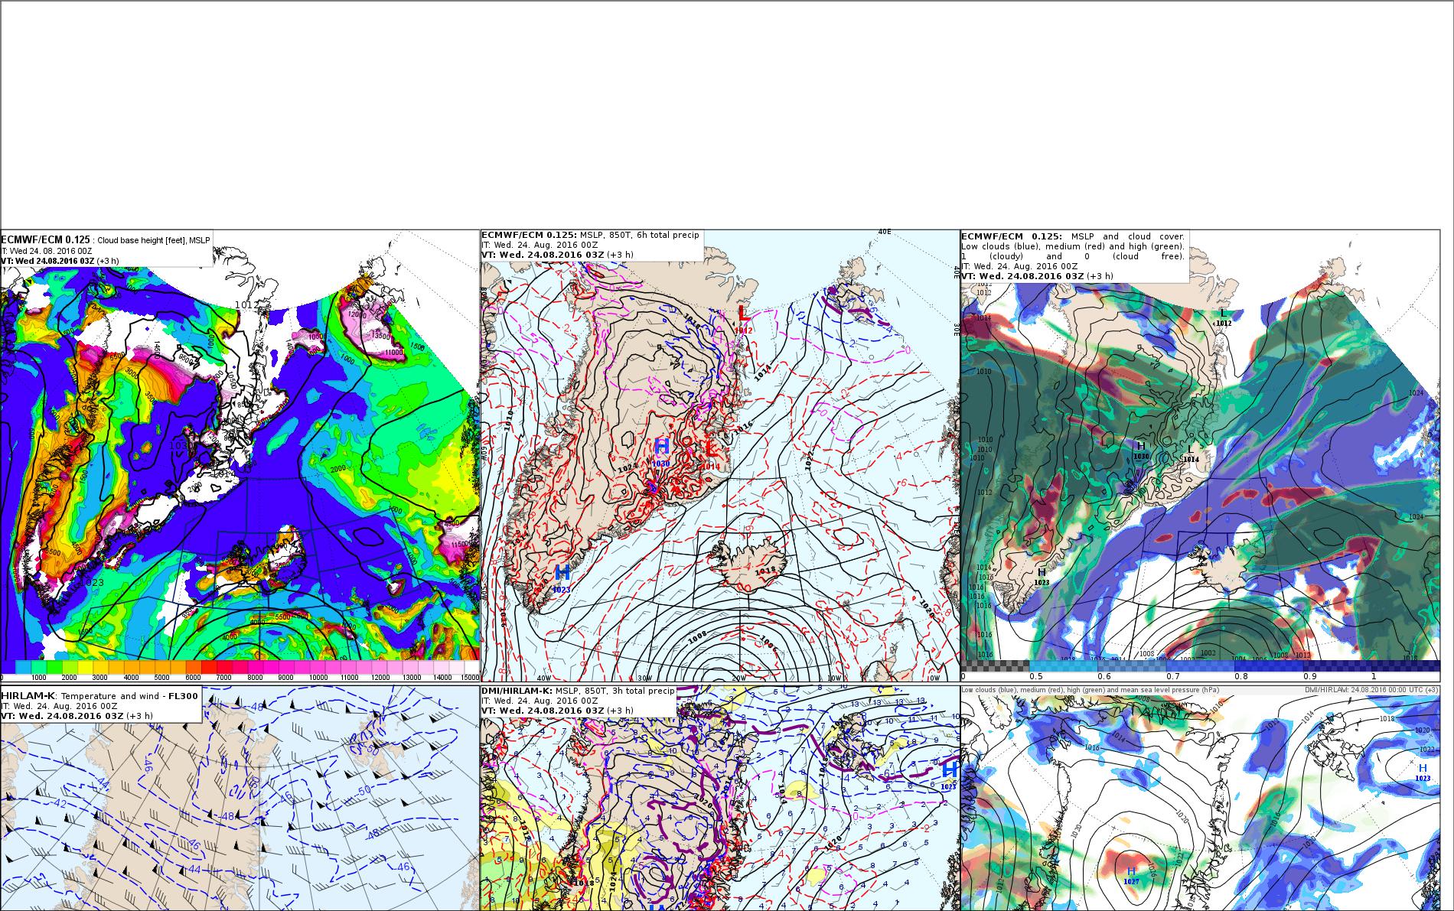Click the '1018' pressure label over Iceland on the 6h precip map
The width and height of the screenshot is (1454, 911).
765,570
